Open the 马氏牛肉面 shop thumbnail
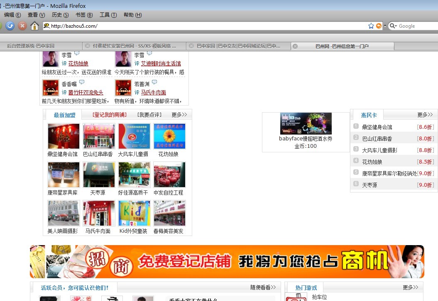Screen dimensions: 438x301 [99, 213]
